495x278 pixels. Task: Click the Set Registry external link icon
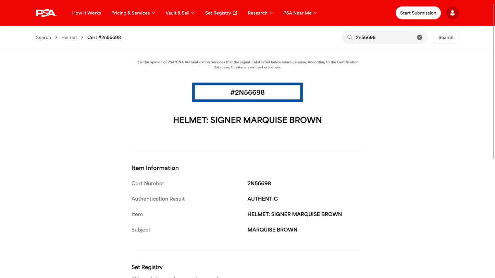pyautogui.click(x=235, y=13)
